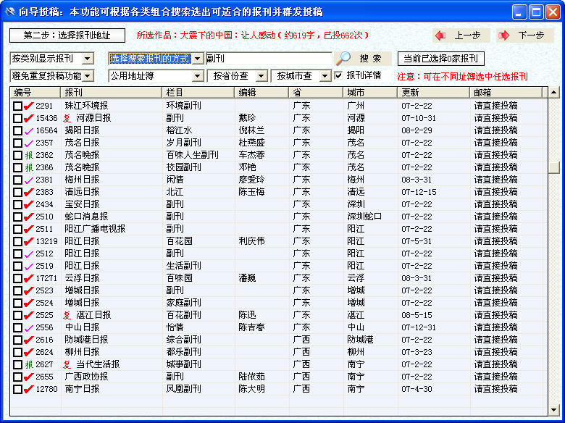Select editor name 利庆伟
This screenshot has height=423, width=565.
point(251,241)
